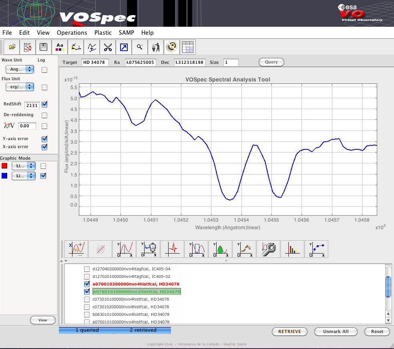Uncheck a070010300000nvo4histfcal spectrum row
The height and width of the screenshot is (349, 394).
[87, 284]
